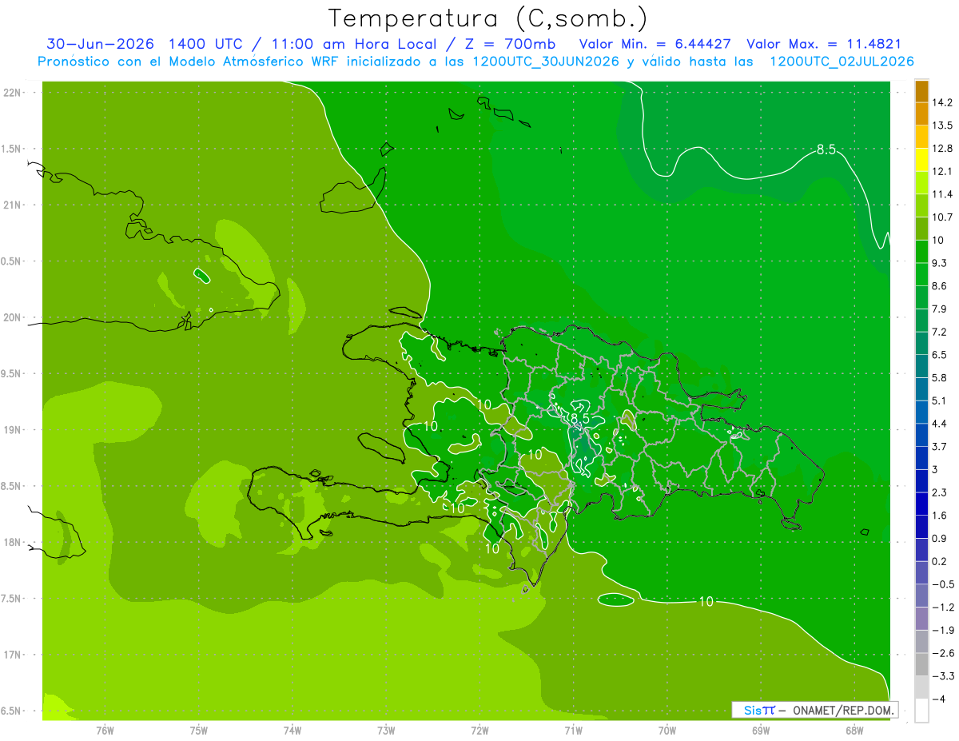Click the "11.4" colorbar label
The width and height of the screenshot is (959, 741).
point(943,194)
